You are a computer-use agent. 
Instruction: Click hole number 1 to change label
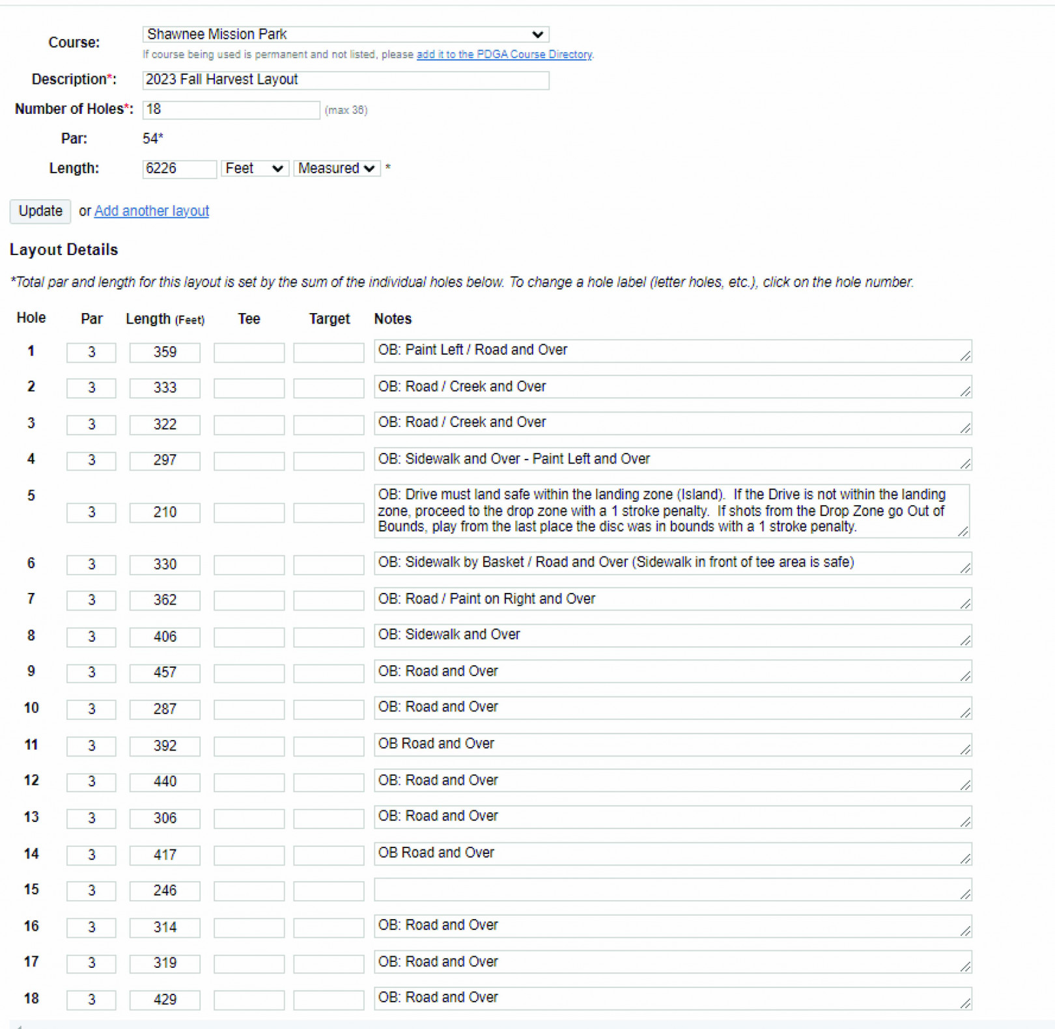(x=31, y=351)
